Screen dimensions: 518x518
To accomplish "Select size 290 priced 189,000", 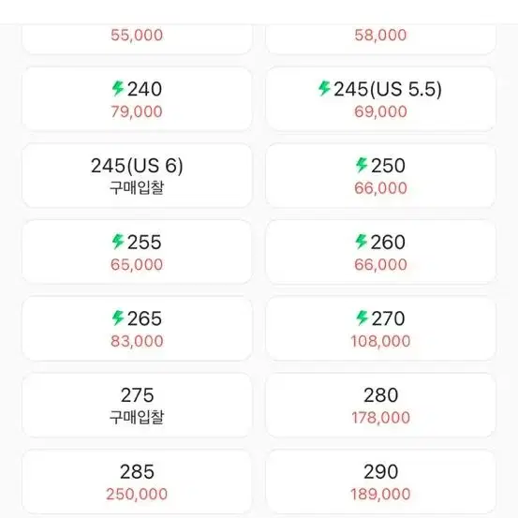I will click(x=380, y=482).
